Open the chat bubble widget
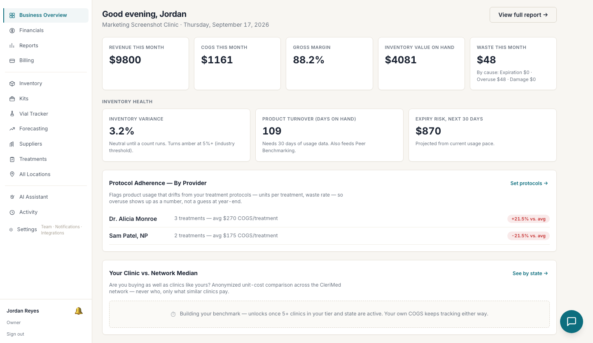Image resolution: width=593 pixels, height=343 pixels. (572, 322)
